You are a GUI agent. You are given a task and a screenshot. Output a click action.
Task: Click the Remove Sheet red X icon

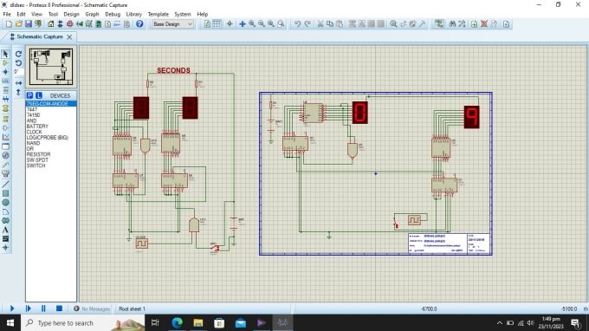point(484,24)
